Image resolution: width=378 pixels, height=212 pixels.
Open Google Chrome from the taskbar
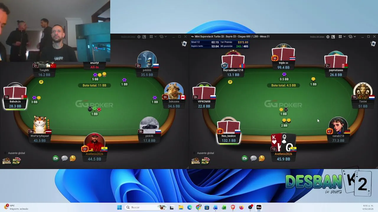(x=198, y=207)
